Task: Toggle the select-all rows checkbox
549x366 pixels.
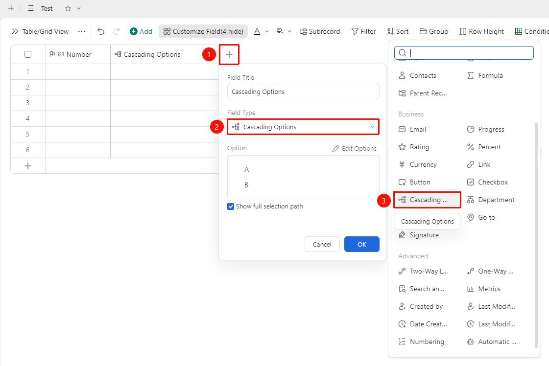Action: pyautogui.click(x=28, y=54)
